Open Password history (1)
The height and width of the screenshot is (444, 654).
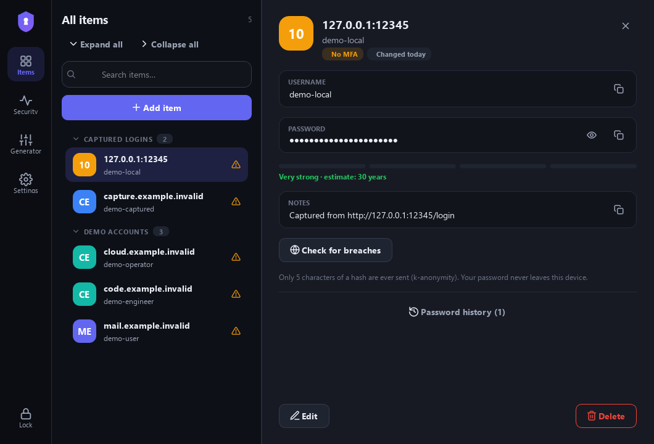pyautogui.click(x=457, y=312)
